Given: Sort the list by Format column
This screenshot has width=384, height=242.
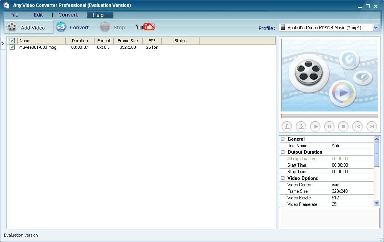Looking at the screenshot, I should (x=104, y=41).
